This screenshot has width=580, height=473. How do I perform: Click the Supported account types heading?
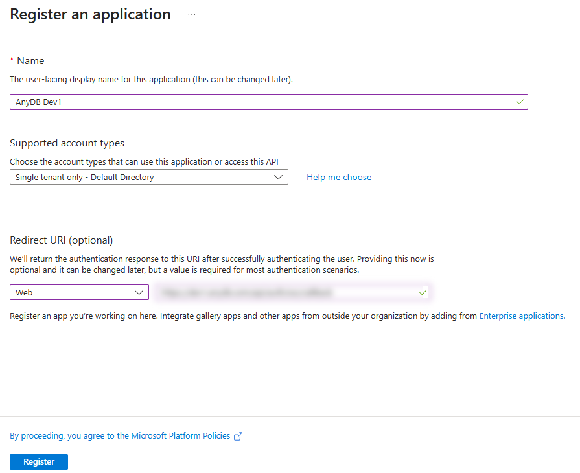67,143
